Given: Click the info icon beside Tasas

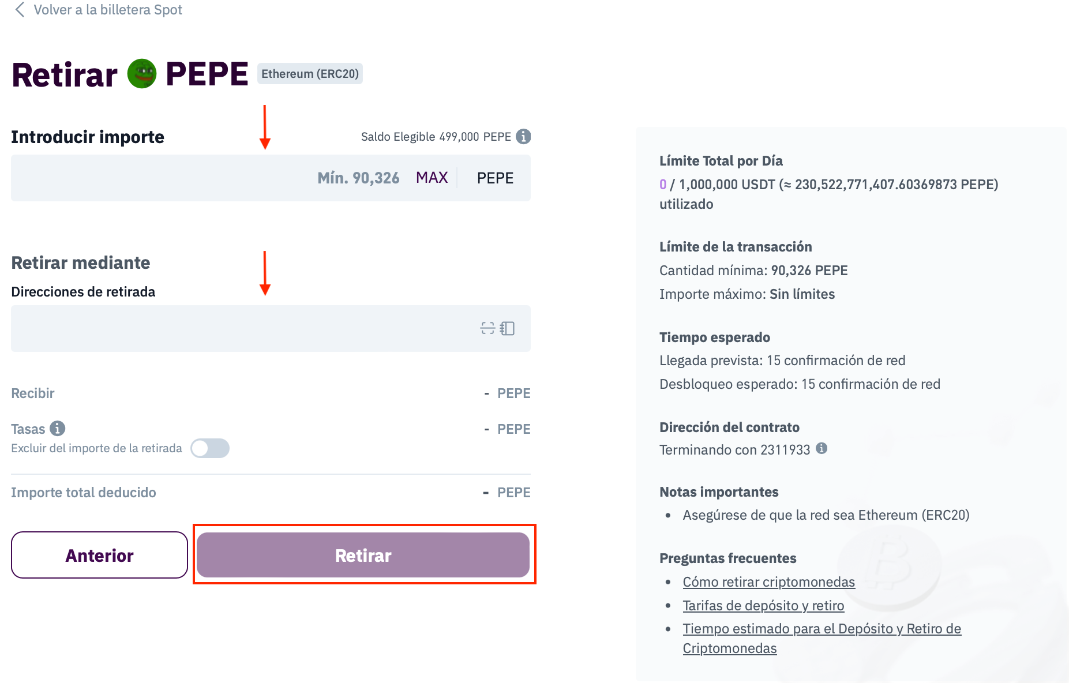Looking at the screenshot, I should [x=57, y=429].
